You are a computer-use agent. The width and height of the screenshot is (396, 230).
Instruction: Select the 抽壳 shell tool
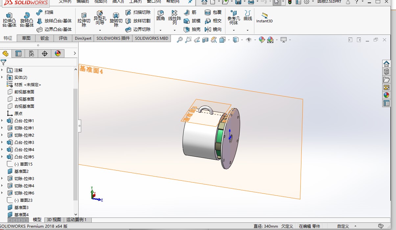pyautogui.click(x=192, y=29)
